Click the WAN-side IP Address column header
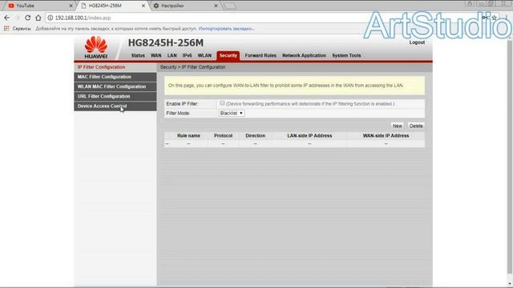Viewport: 513px width, 288px height. pyautogui.click(x=386, y=135)
